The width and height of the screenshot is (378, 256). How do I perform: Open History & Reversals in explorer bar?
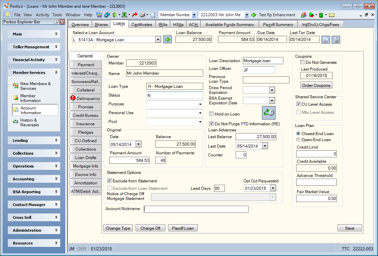point(29,123)
